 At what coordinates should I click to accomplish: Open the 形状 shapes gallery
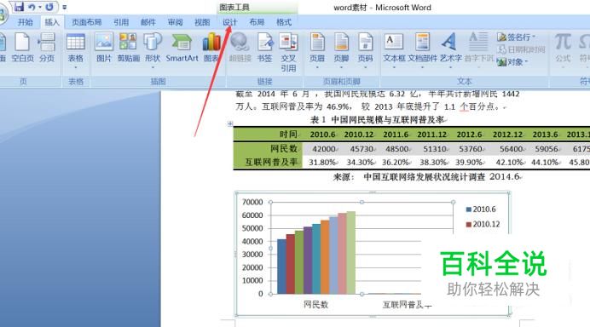coord(153,47)
